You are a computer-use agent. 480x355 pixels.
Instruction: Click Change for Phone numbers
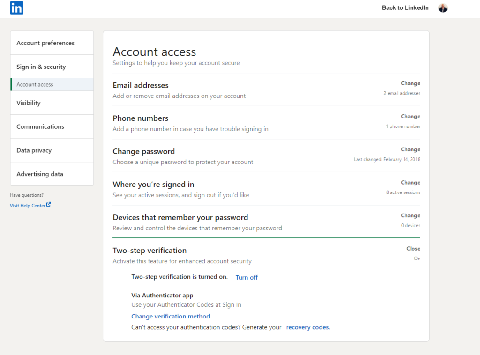[x=410, y=117]
